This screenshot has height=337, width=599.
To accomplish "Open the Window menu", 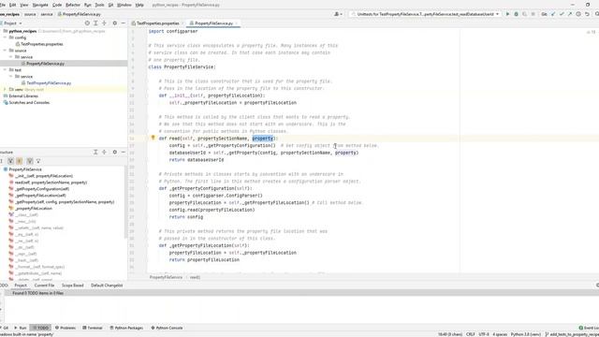I will point(124,5).
